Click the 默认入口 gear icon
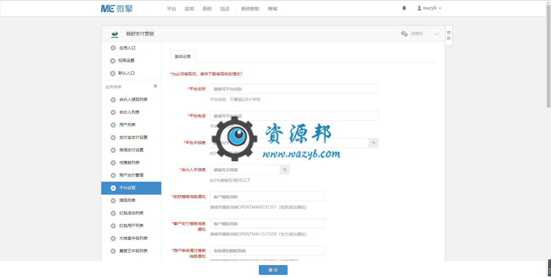Viewport: 551px width, 278px height. (113, 73)
